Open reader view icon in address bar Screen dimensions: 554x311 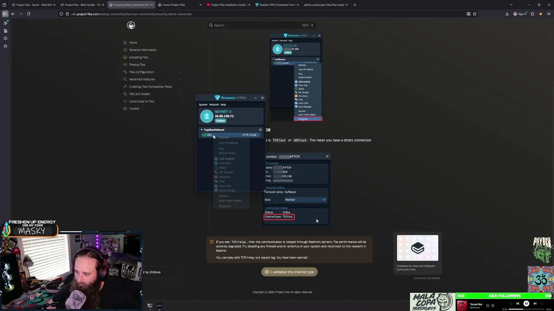(468, 14)
